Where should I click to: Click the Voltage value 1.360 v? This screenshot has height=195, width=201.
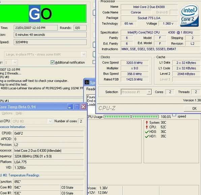168,24
